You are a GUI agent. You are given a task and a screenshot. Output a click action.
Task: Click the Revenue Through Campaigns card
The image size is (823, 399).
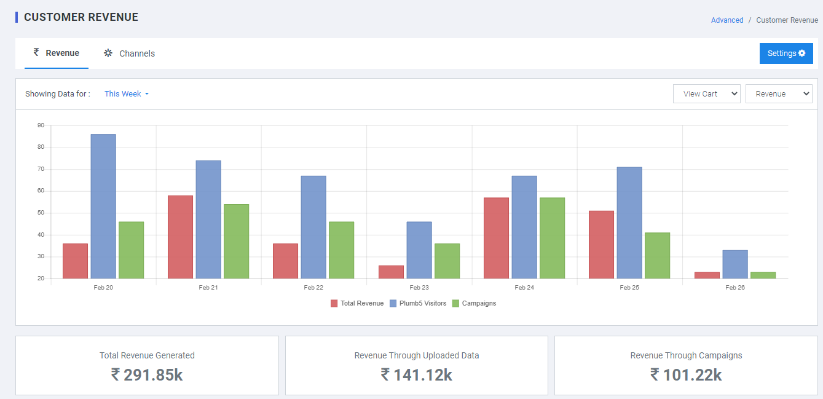coord(686,365)
